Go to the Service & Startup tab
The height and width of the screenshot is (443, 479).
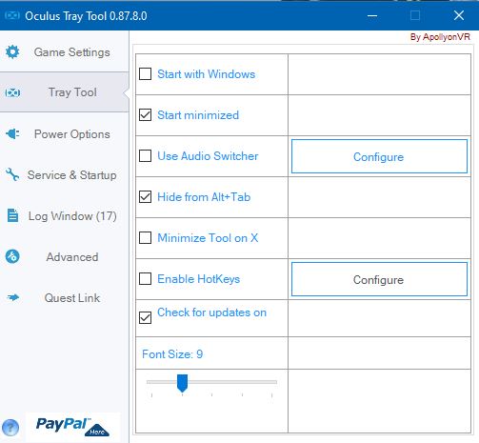point(65,175)
